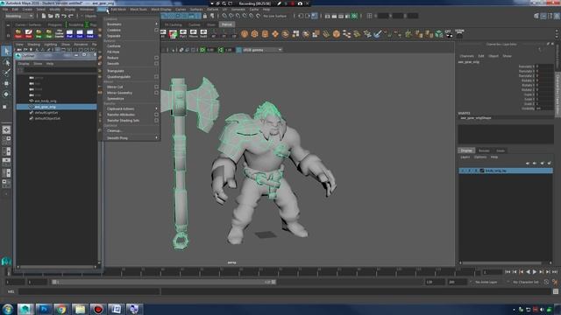Viewport: 561px width, 315px height.
Task: Click the character set key icon bottom-right
Action: click(x=555, y=282)
